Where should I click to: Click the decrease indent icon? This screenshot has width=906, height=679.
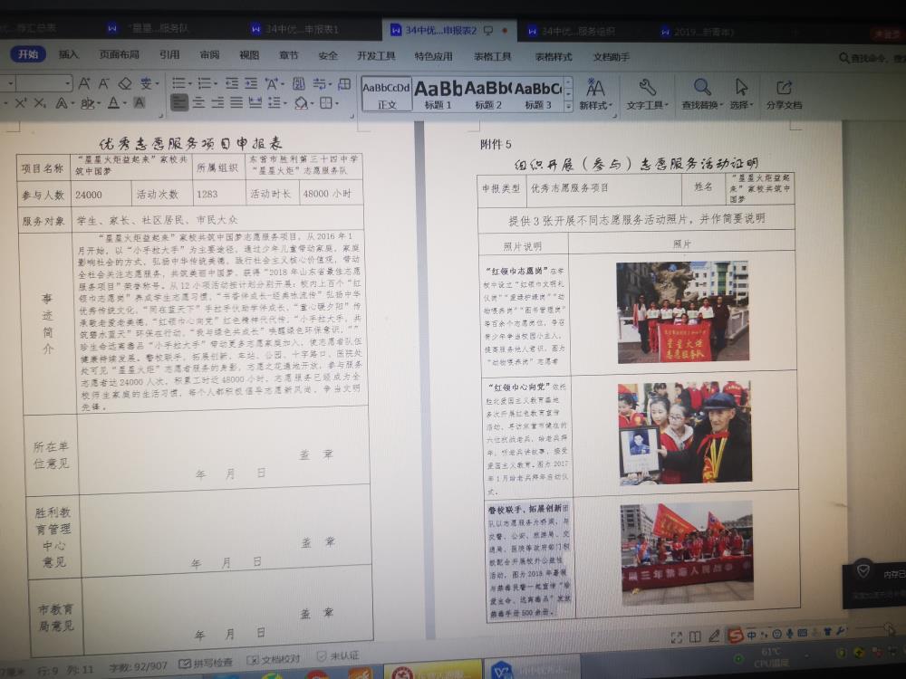232,83
